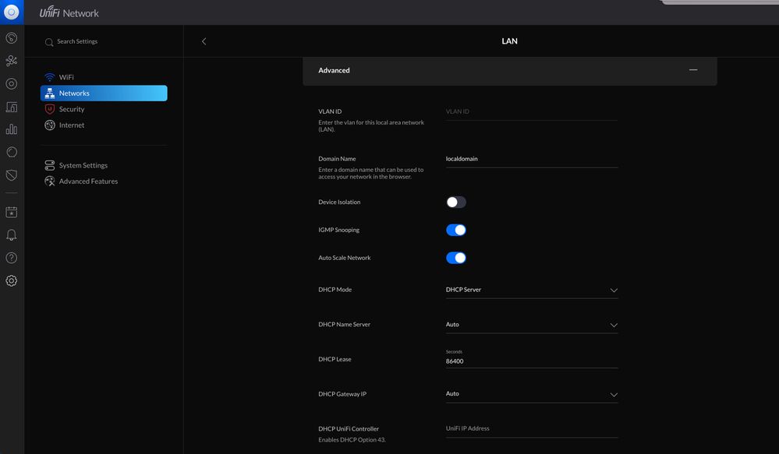Click the back arrow on the LAN panel
779x454 pixels.
[204, 40]
